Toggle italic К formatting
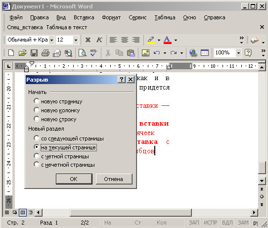This screenshot has height=228, width=268. click(99, 40)
